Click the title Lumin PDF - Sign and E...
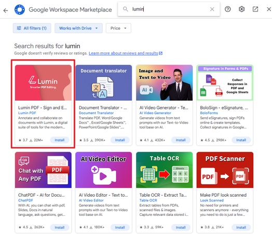 (43, 107)
